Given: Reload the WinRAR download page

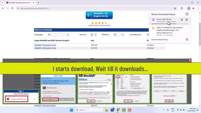Looking at the screenshot, I should 12,8.
